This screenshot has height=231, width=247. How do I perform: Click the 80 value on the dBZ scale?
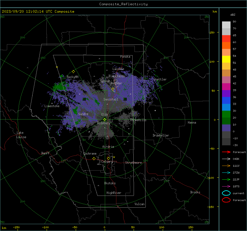point(234,22)
